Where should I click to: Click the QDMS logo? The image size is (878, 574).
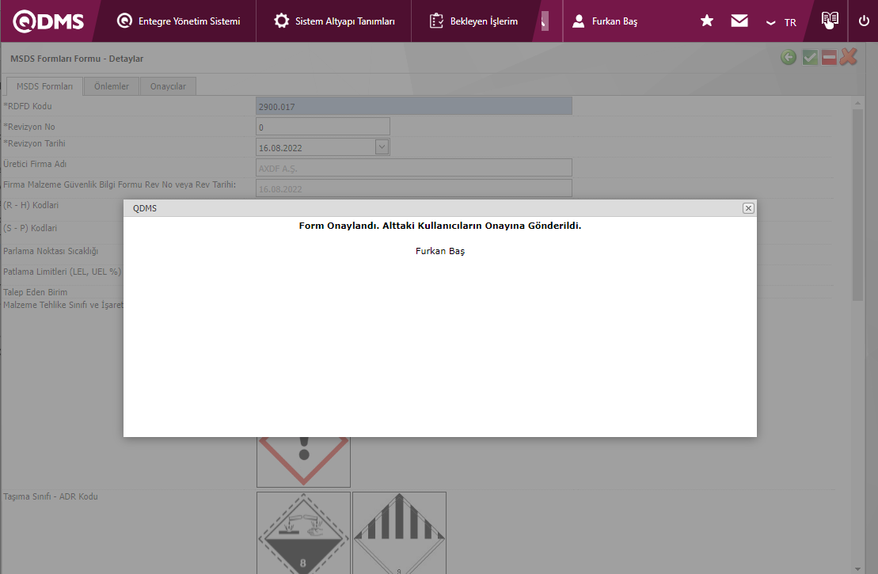pyautogui.click(x=49, y=21)
